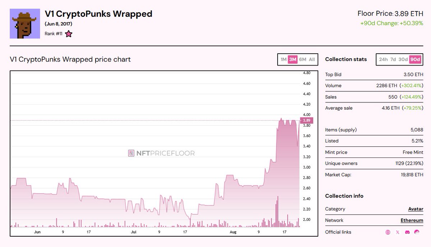Click the Official links label
The image size is (431, 247).
[x=338, y=232]
